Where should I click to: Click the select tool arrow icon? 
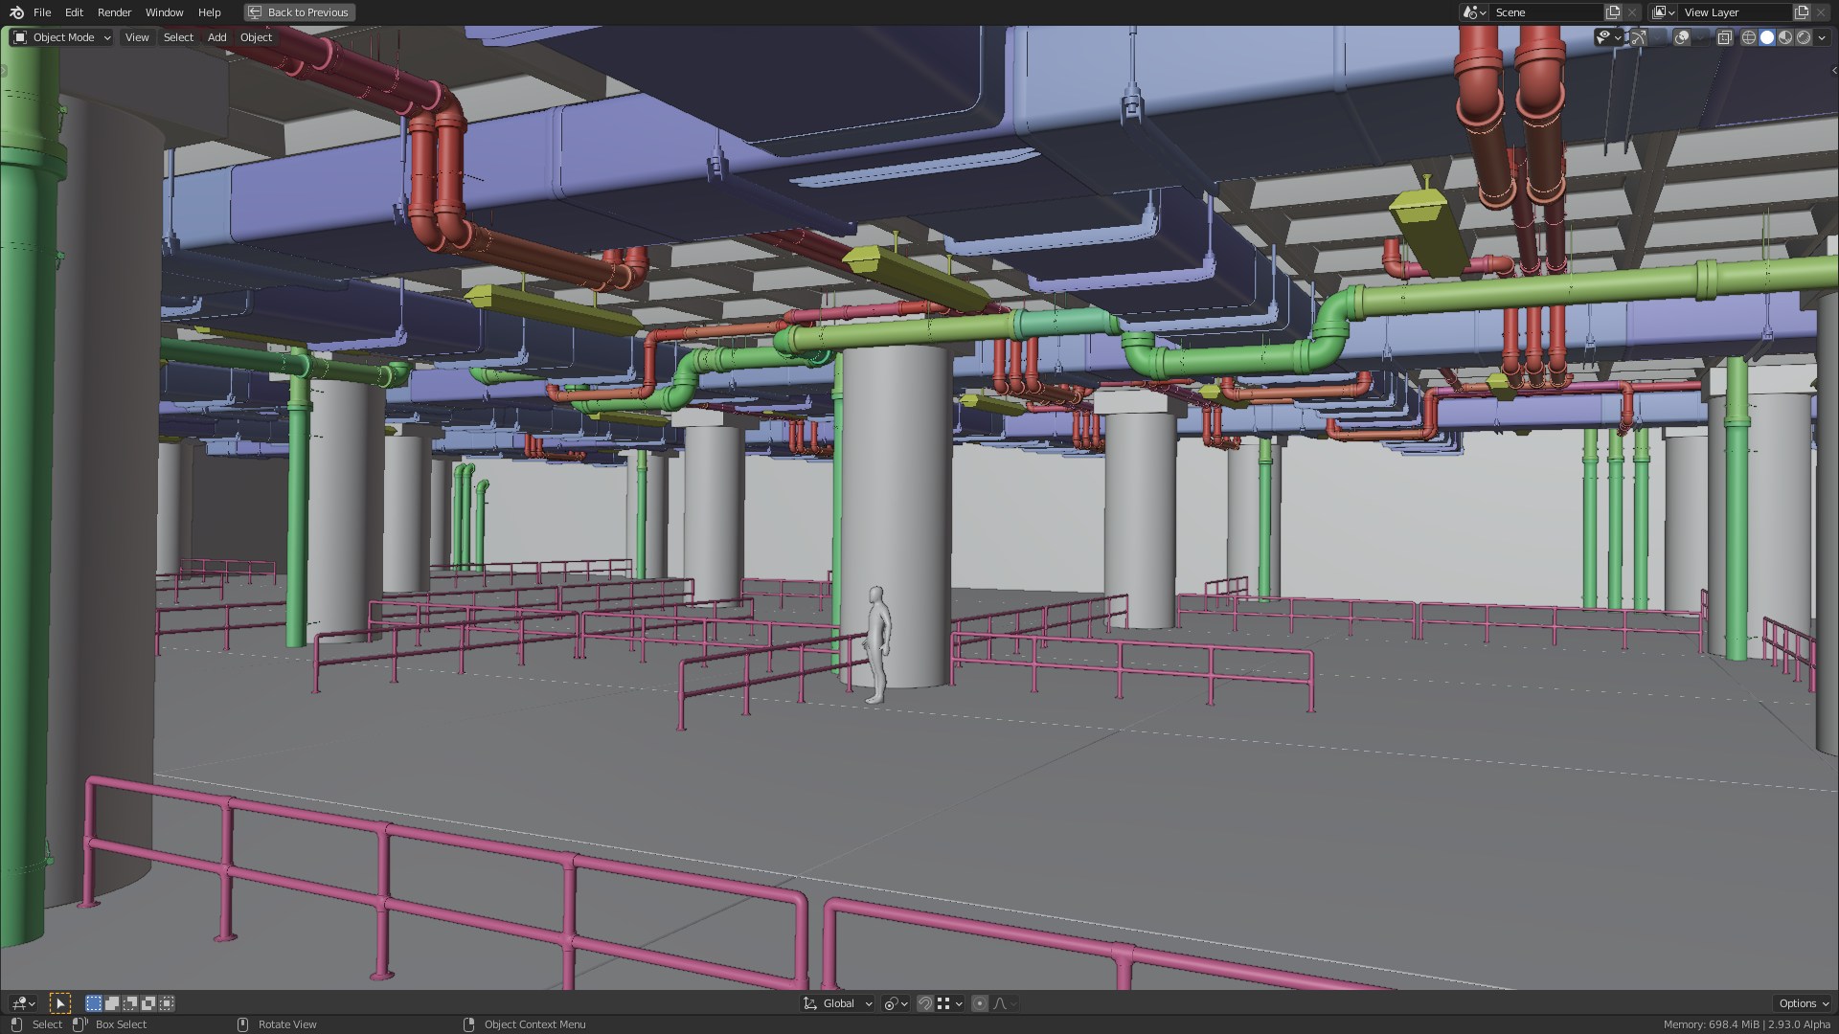coord(59,1003)
